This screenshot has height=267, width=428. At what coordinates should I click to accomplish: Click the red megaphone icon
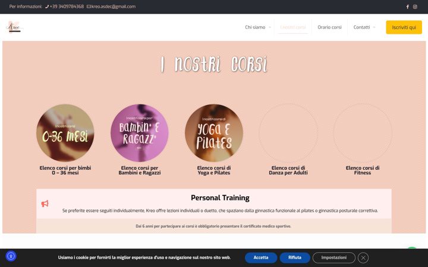tap(45, 204)
